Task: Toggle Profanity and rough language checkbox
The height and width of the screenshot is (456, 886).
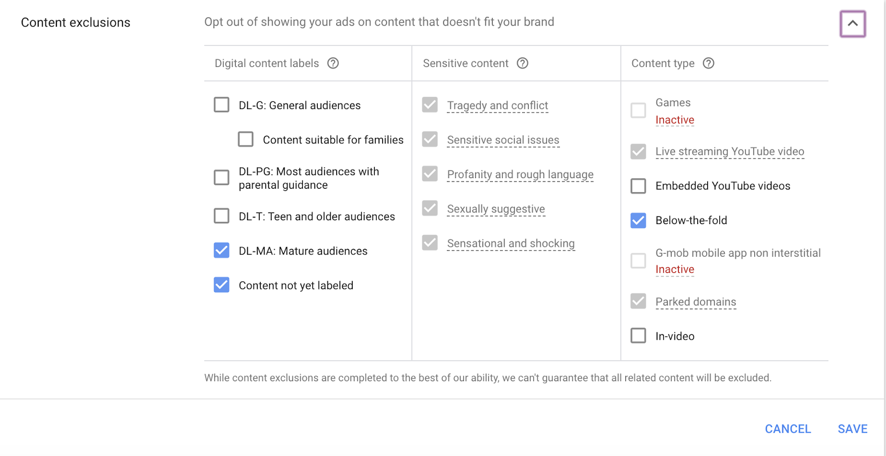Action: [430, 174]
